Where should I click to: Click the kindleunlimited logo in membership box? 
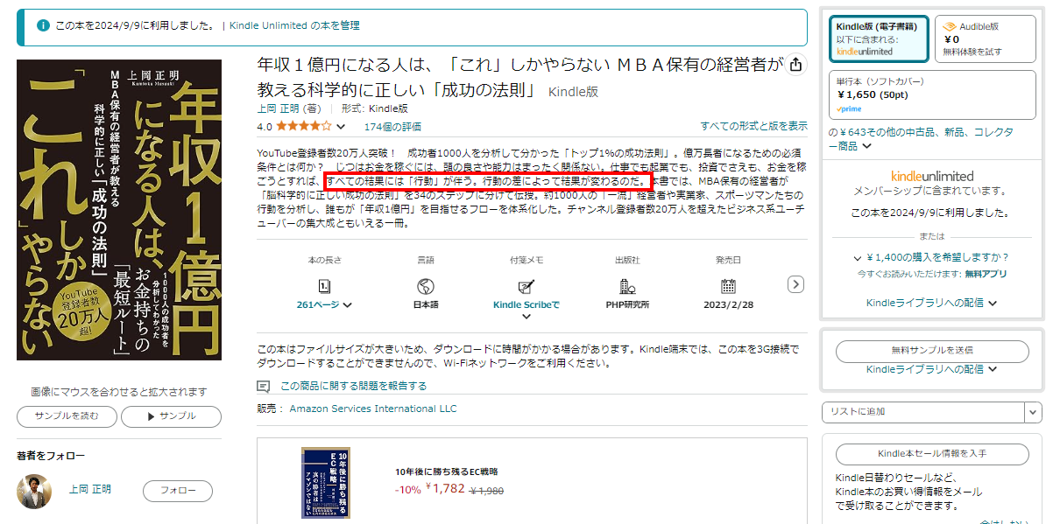pos(932,176)
